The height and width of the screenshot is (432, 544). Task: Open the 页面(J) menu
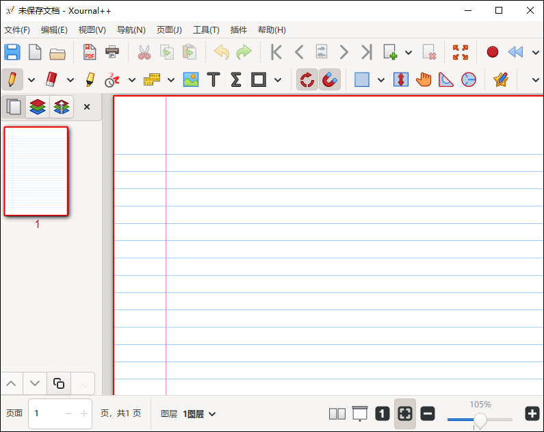point(169,30)
